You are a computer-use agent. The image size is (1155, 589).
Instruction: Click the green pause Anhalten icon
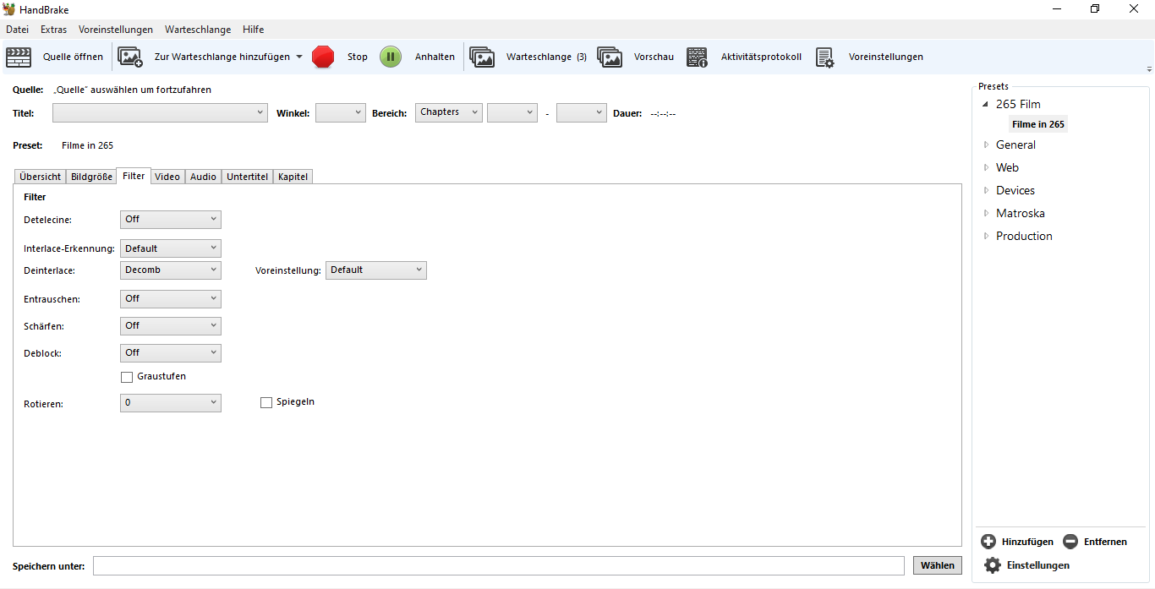(391, 57)
